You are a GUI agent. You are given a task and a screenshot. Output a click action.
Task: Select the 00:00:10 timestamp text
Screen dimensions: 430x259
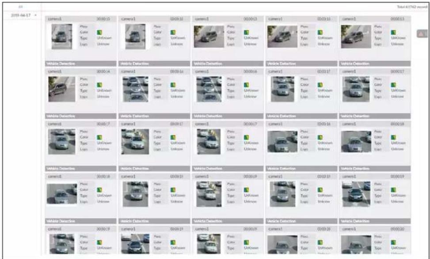point(103,19)
